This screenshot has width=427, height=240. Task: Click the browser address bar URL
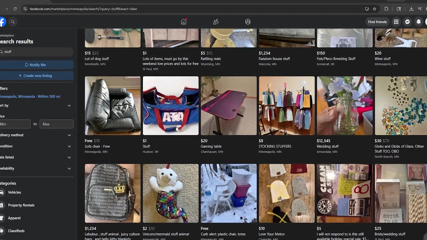[x=83, y=9]
